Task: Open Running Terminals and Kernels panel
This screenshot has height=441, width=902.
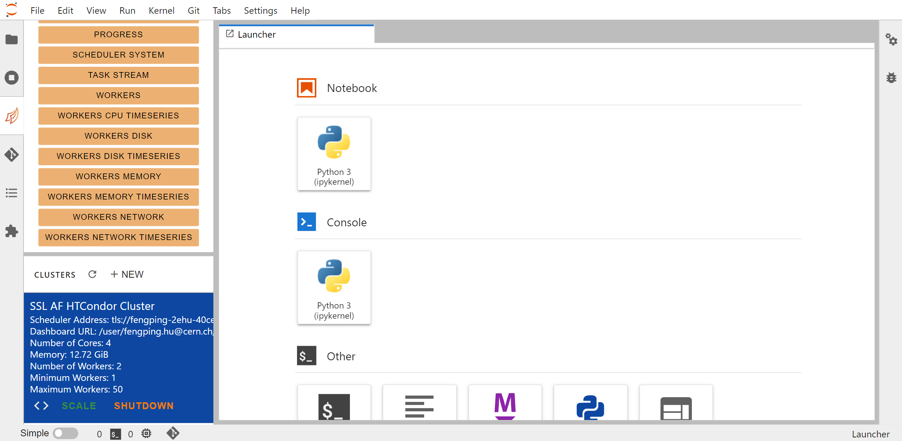Action: point(12,77)
